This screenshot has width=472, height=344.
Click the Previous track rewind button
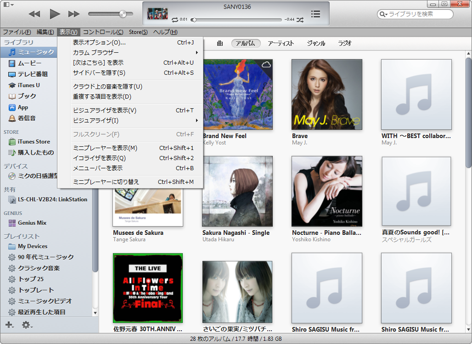(x=34, y=14)
